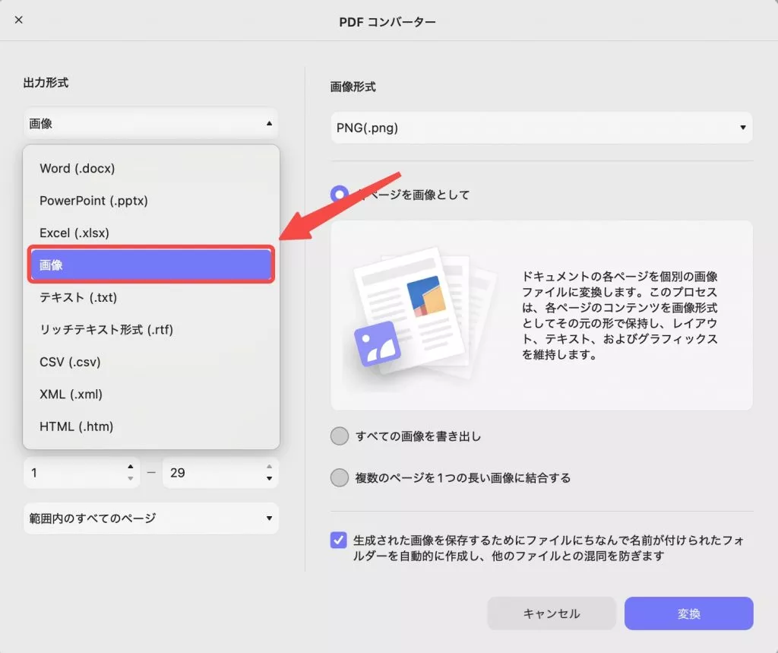Open the 範囲内のすべてのページ dropdown
This screenshot has height=653, width=778.
[150, 518]
